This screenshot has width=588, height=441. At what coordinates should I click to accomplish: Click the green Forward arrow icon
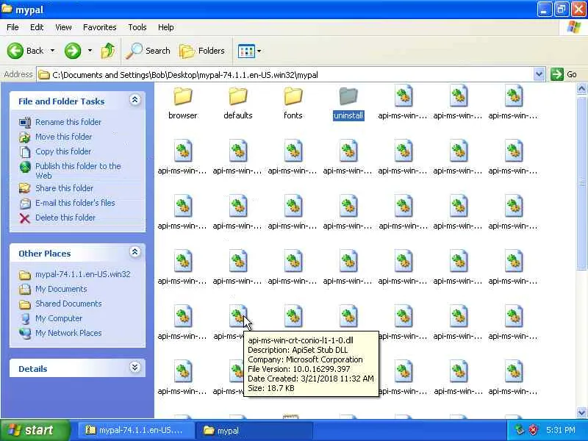[73, 51]
